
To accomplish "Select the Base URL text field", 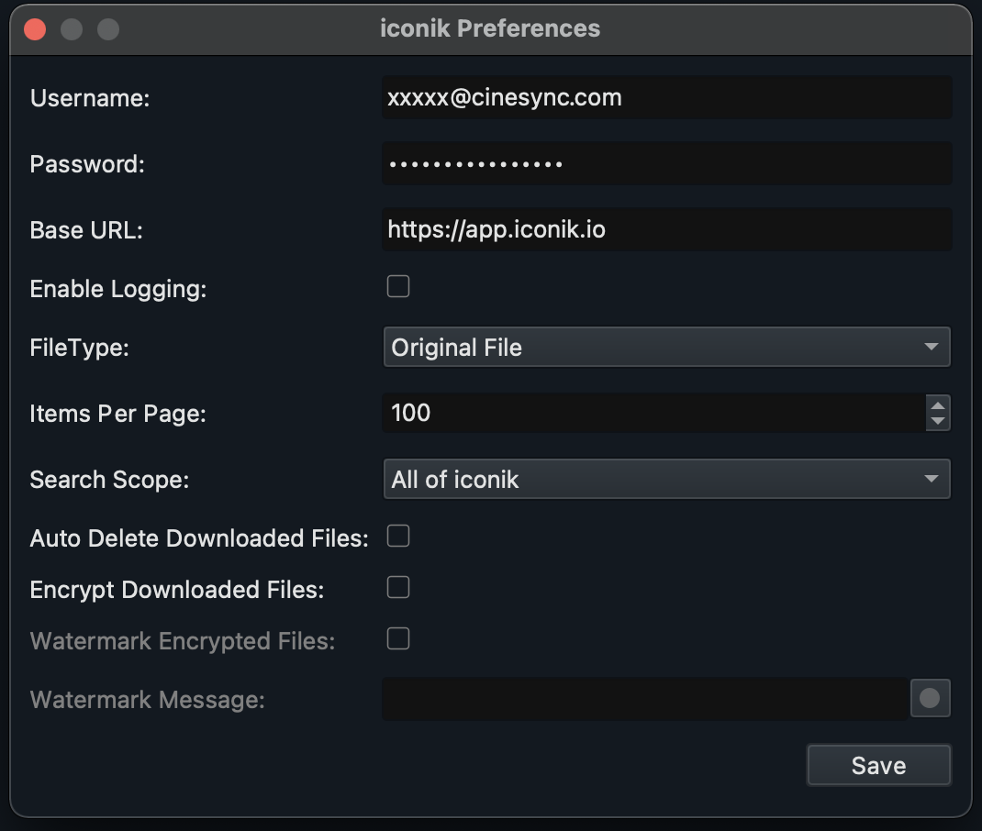I will tap(667, 229).
